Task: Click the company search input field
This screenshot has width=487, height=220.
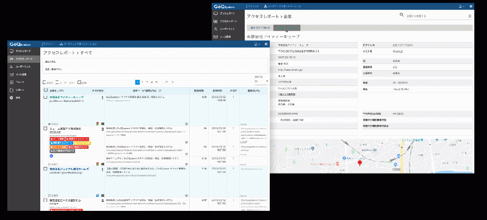Action: [x=436, y=16]
